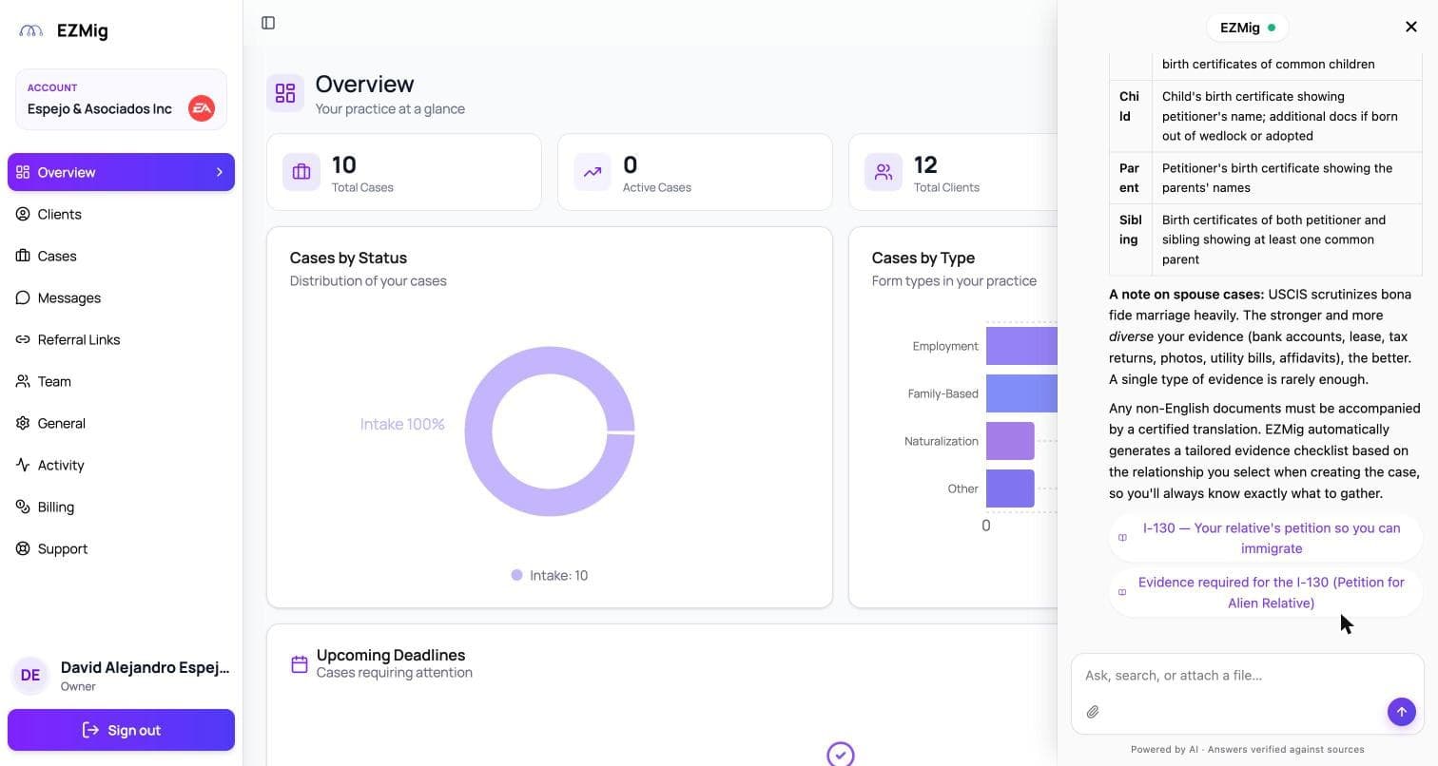Click the Intake donut chart ring
Viewport: 1438px width, 766px height.
[478, 431]
